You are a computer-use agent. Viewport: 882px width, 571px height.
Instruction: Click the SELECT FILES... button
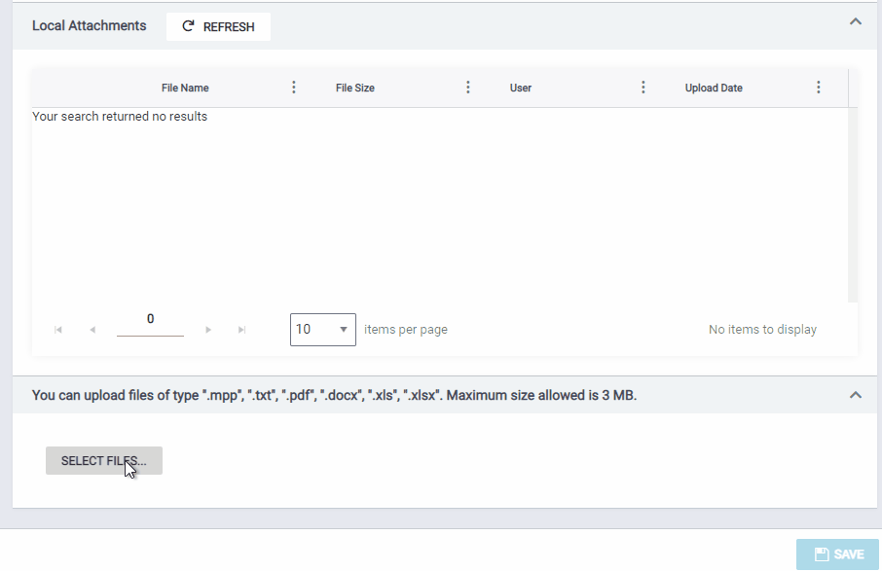coord(104,461)
